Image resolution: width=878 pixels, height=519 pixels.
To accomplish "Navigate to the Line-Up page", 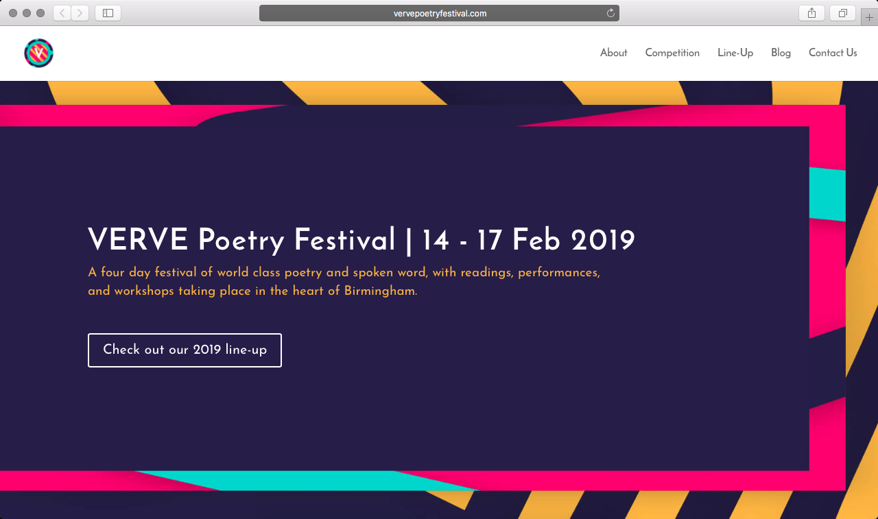I will (735, 53).
